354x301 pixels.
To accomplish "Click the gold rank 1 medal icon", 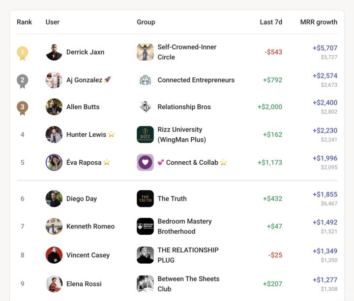I will coord(22,52).
